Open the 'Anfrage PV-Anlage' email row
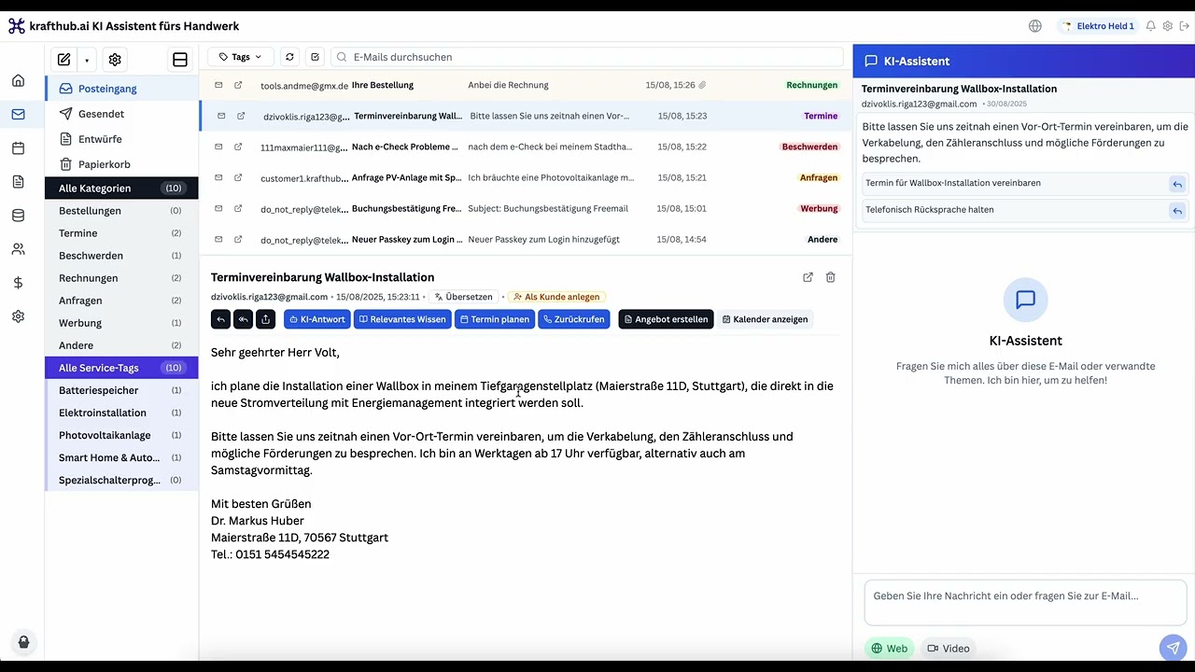This screenshot has width=1195, height=672. (x=526, y=177)
